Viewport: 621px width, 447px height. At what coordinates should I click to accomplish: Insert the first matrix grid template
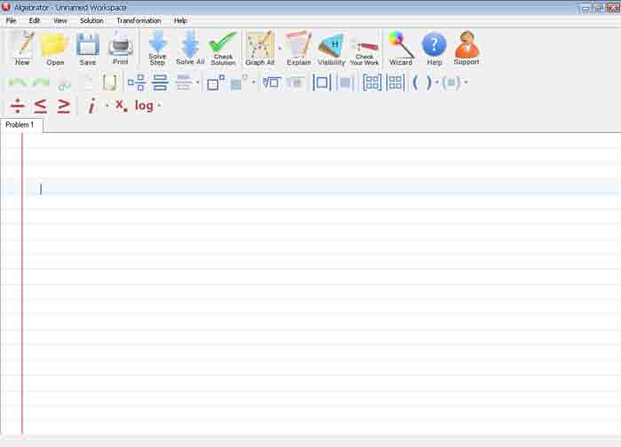point(372,82)
